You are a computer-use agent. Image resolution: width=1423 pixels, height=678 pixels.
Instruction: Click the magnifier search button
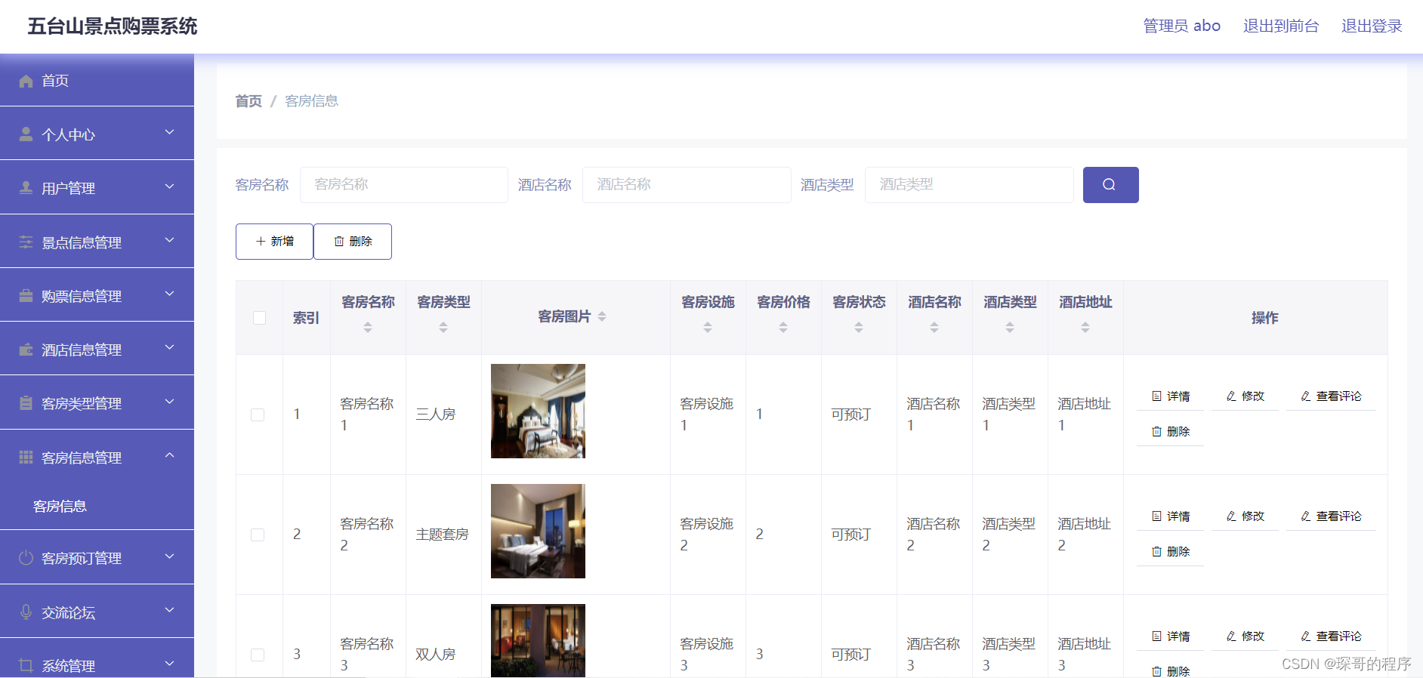1110,185
